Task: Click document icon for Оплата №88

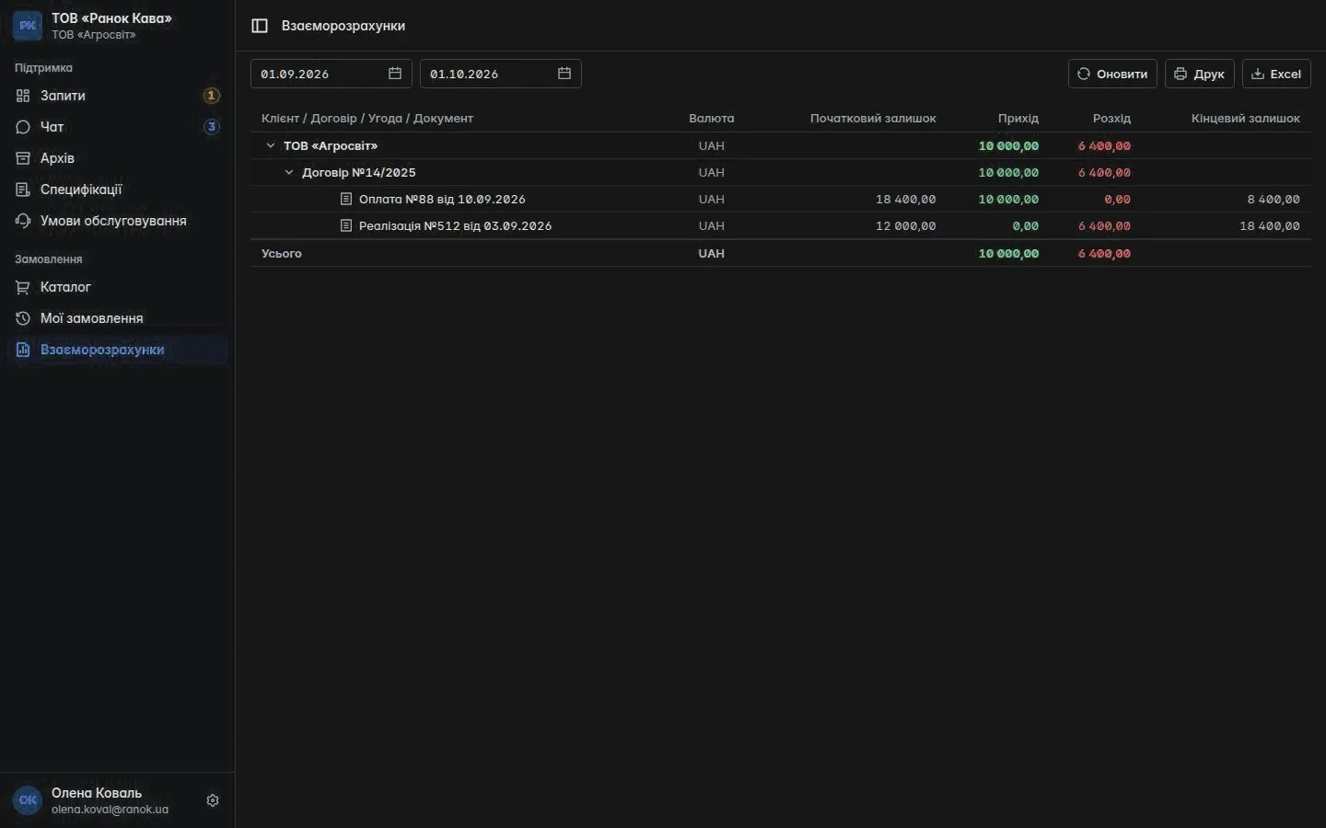Action: coord(346,199)
